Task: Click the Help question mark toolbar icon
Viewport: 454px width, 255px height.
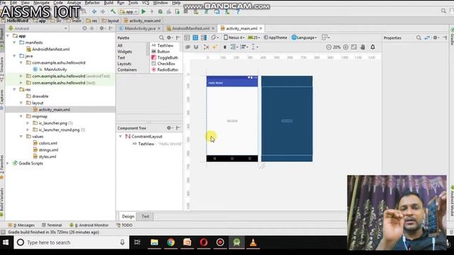Action: 238,12
